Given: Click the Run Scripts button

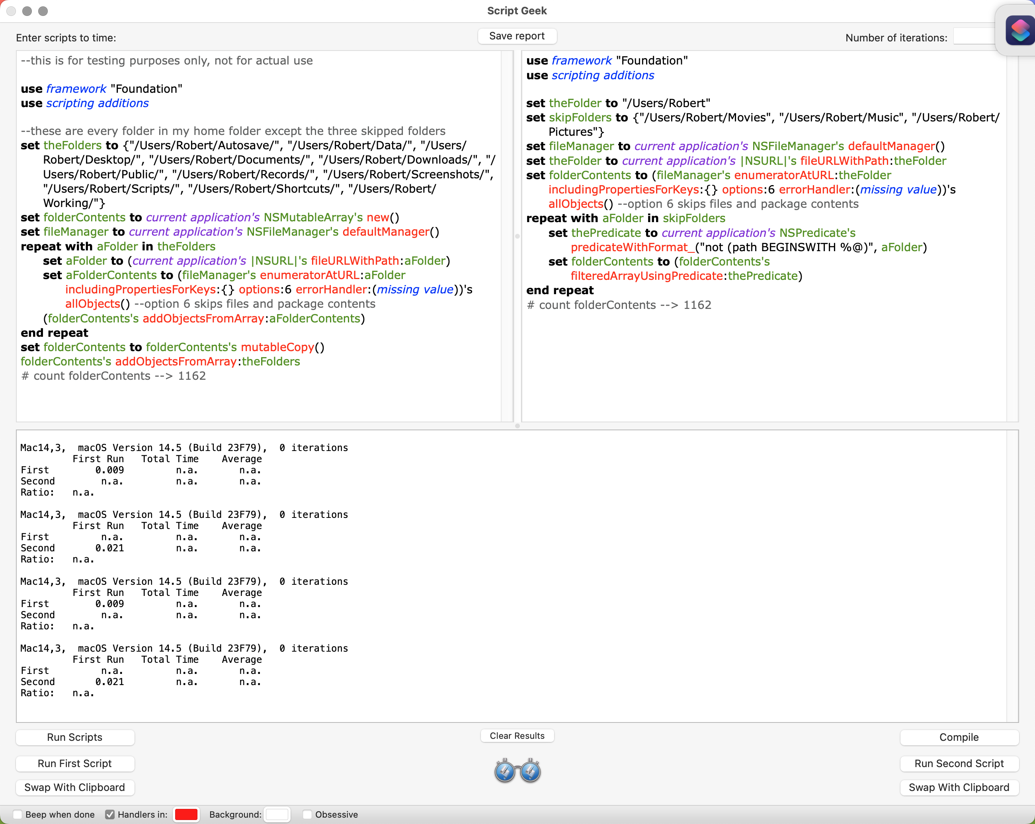Looking at the screenshot, I should 75,737.
